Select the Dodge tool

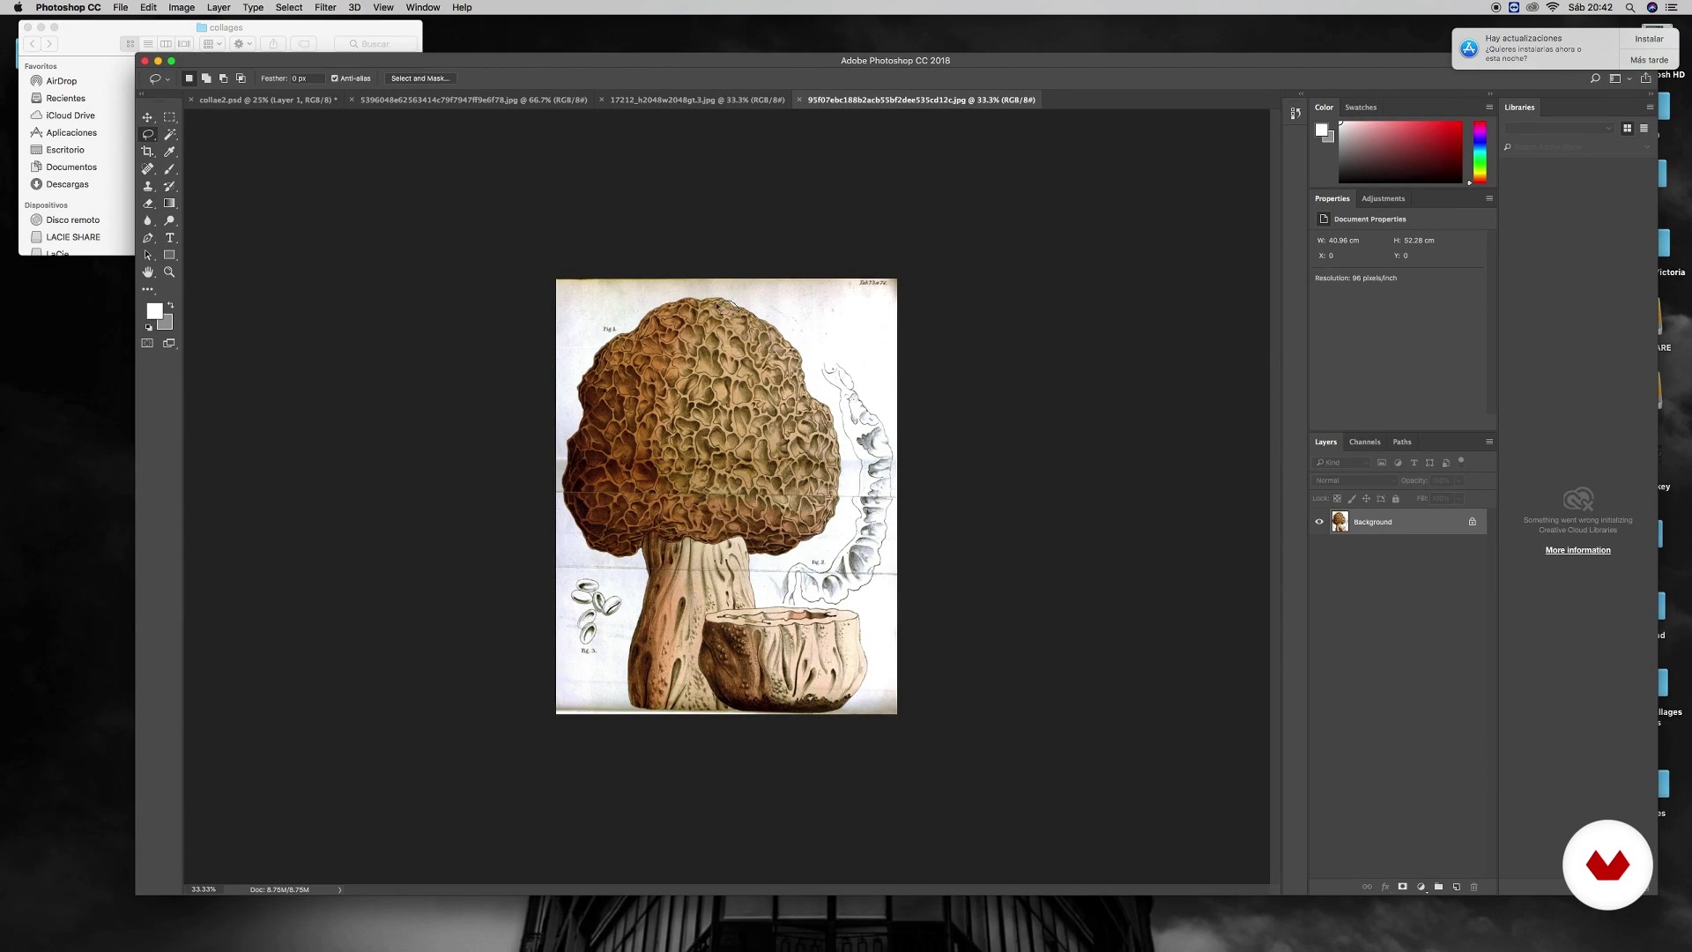pos(169,220)
